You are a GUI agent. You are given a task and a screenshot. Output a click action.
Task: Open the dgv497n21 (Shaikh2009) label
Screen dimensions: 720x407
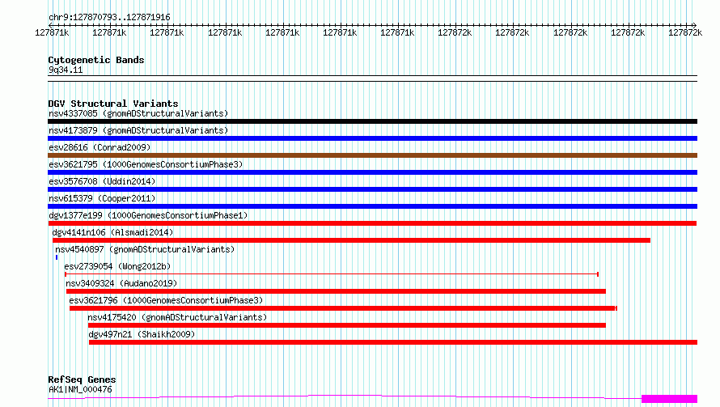pos(142,334)
